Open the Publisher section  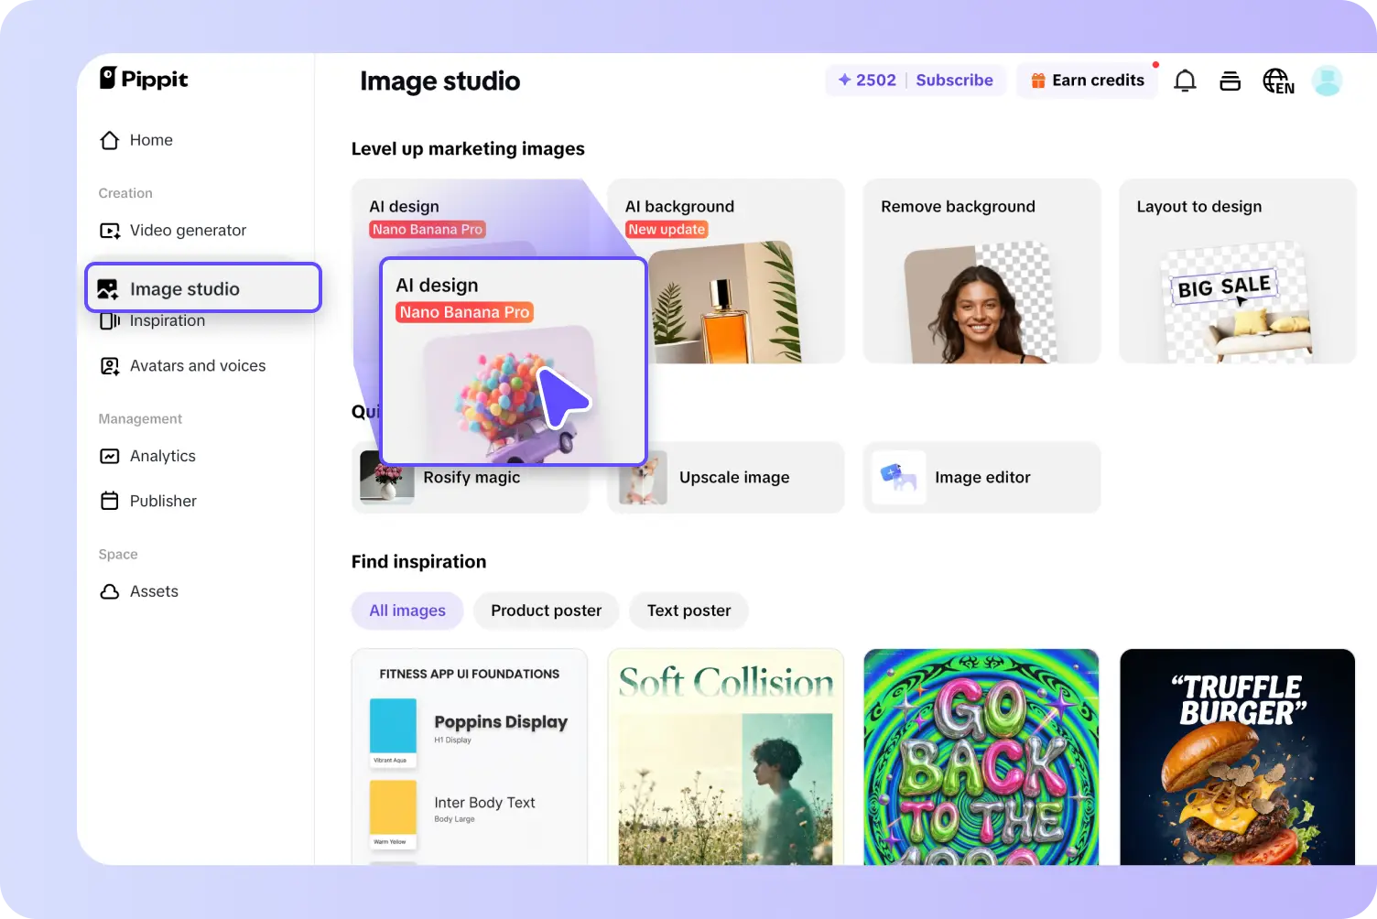tap(162, 501)
